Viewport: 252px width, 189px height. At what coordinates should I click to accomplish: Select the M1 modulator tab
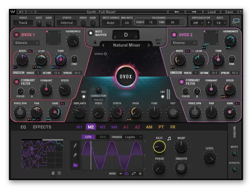click(x=79, y=127)
